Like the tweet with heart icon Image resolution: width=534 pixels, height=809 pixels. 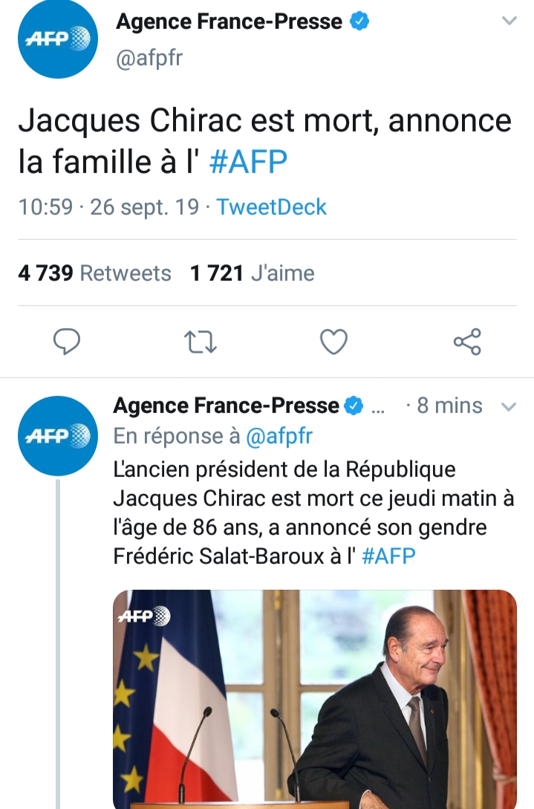[333, 341]
